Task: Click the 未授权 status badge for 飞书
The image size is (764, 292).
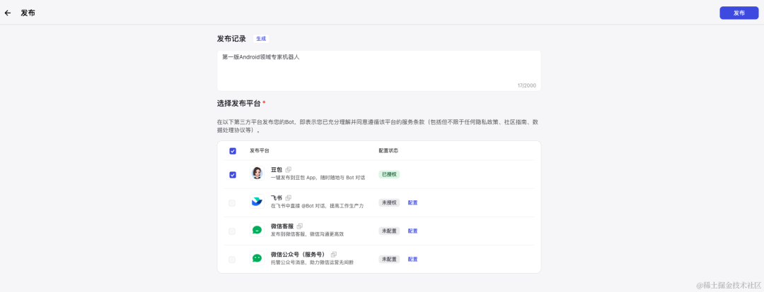Action: tap(389, 202)
